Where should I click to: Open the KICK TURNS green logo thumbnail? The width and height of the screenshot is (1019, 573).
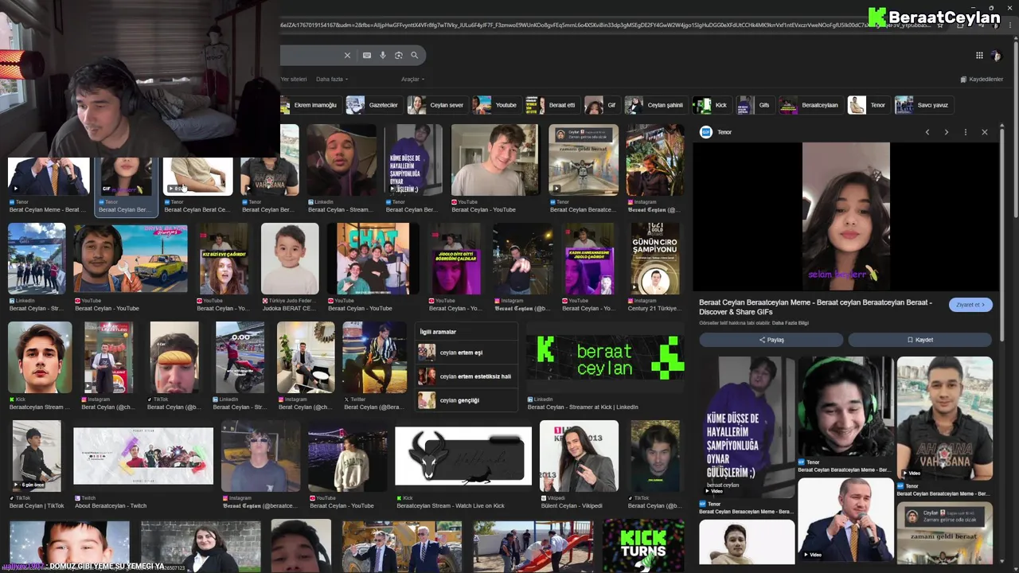644,545
